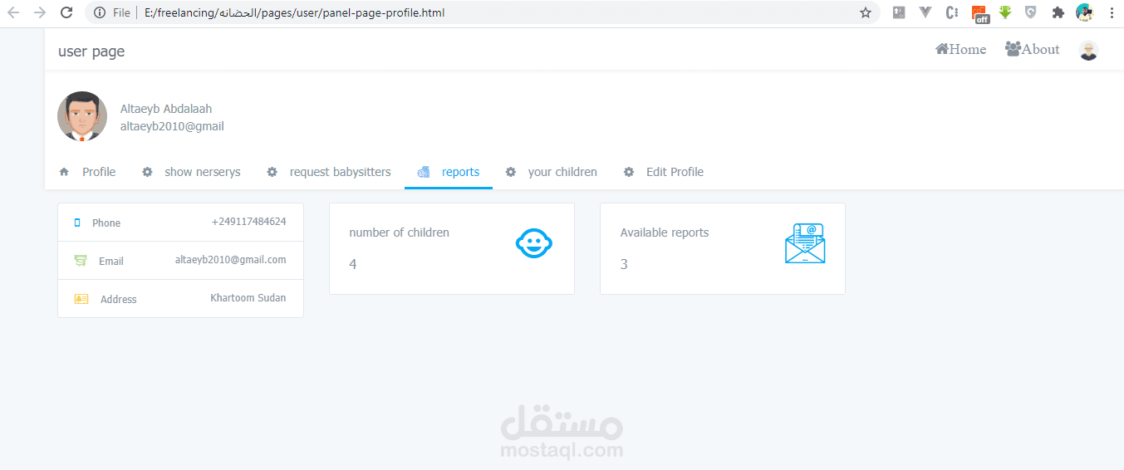1124x470 pixels.
Task: Click the blue phone icon in contact list
Action: tap(77, 223)
